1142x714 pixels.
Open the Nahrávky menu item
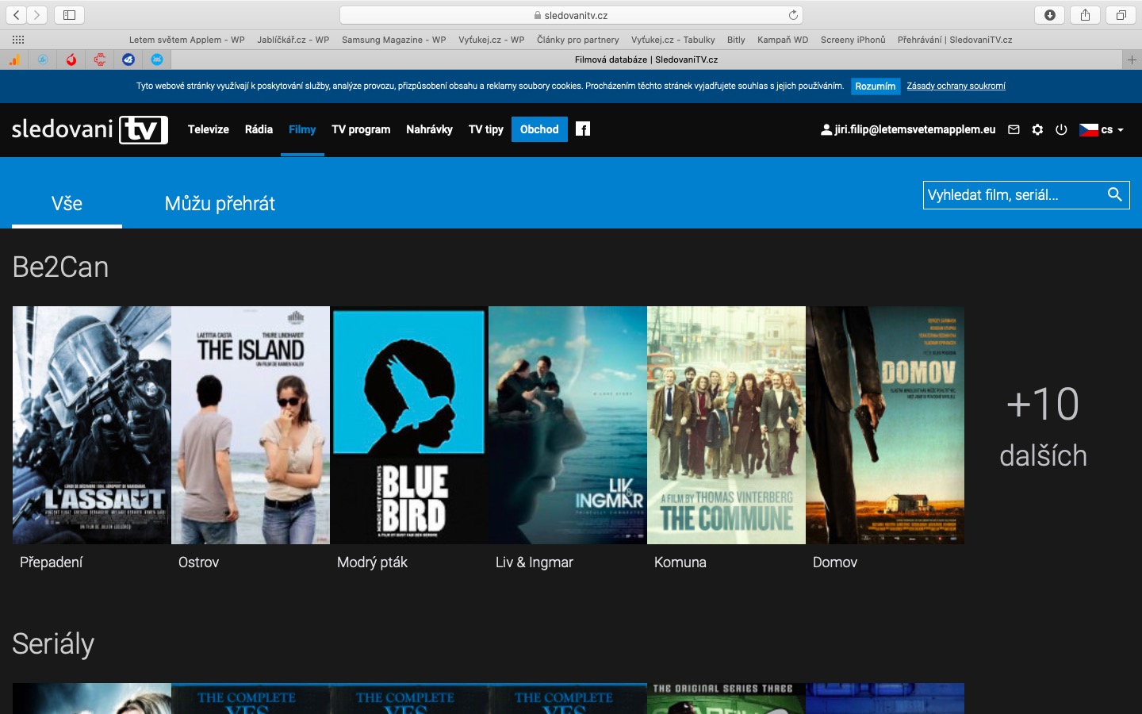[x=429, y=129]
